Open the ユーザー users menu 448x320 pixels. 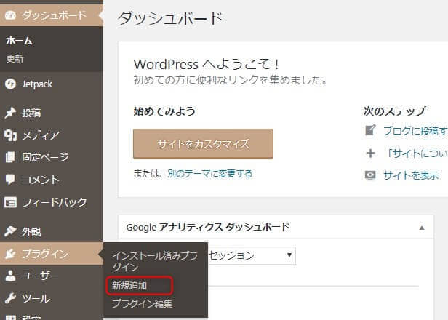tap(52, 276)
